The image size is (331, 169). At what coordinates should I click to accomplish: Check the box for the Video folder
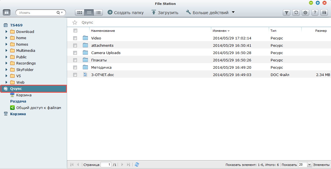point(75,38)
